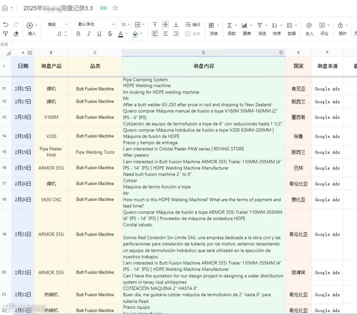Screen dimensions: 357x315
Task: Align cell content to vertical middle
Action: (x=166, y=24)
